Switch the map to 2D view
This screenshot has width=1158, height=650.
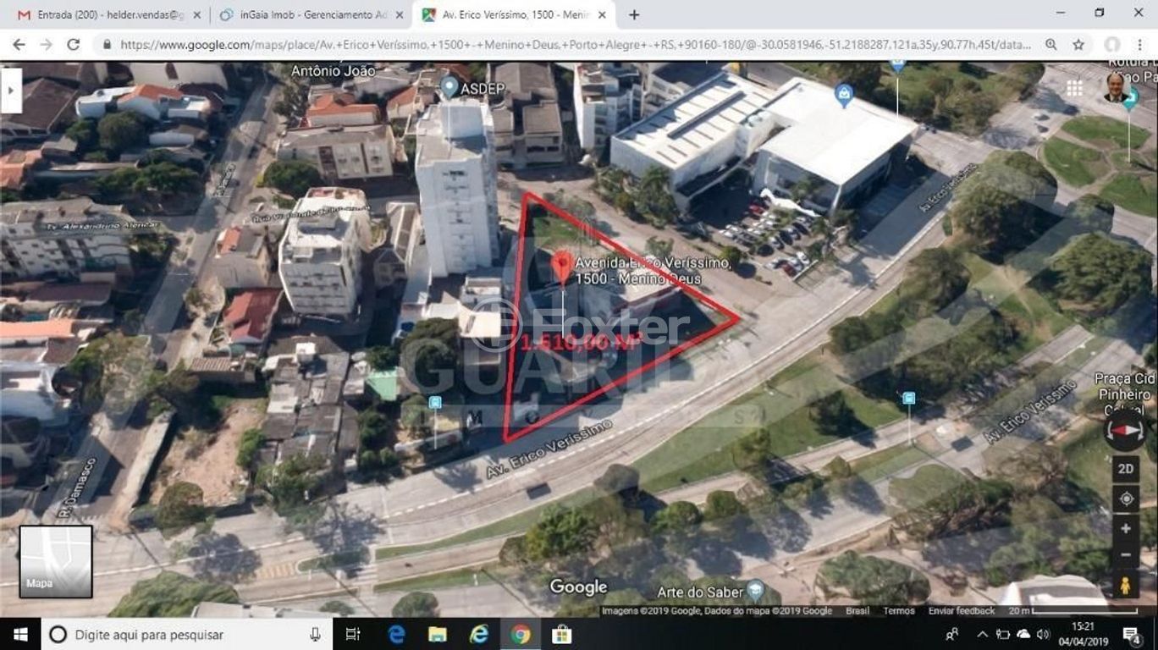click(1126, 469)
